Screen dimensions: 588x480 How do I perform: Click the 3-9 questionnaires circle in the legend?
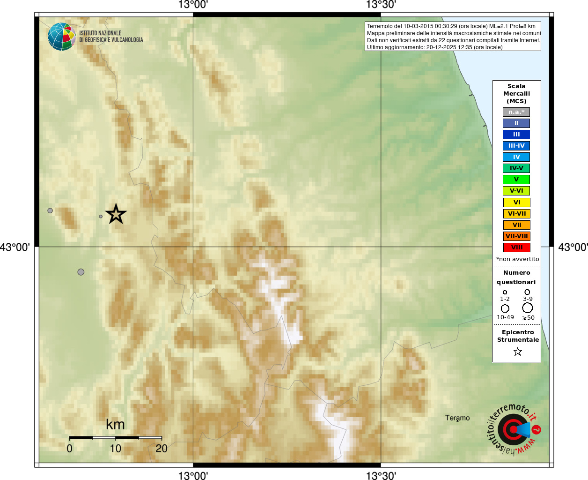[527, 292]
